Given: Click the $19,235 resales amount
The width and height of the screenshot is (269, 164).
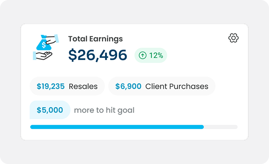Looking at the screenshot, I should pos(50,86).
